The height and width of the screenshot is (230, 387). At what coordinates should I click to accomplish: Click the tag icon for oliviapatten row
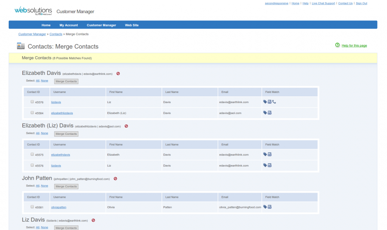tap(265, 207)
